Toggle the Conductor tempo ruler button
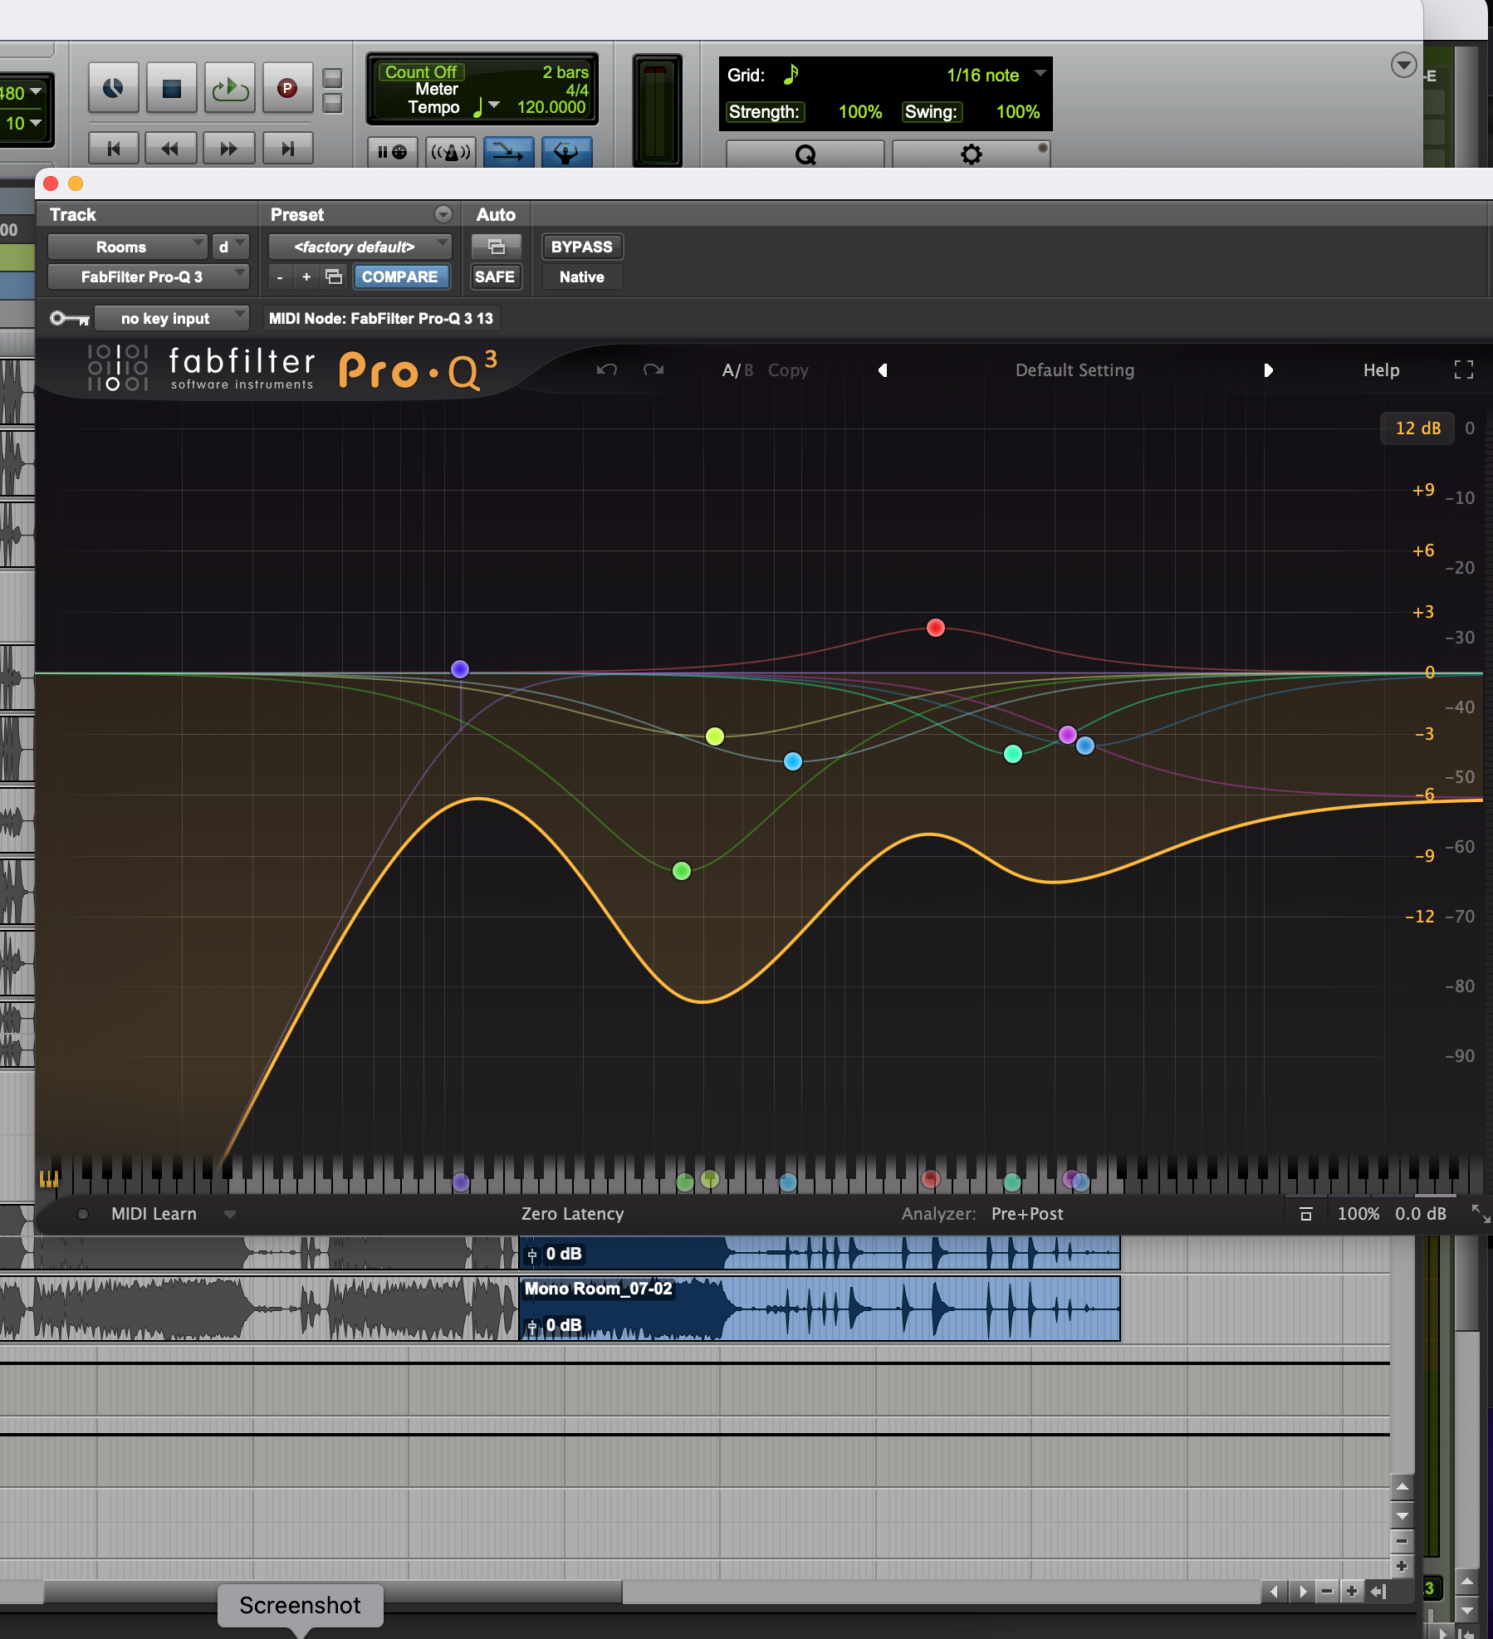 [x=566, y=152]
